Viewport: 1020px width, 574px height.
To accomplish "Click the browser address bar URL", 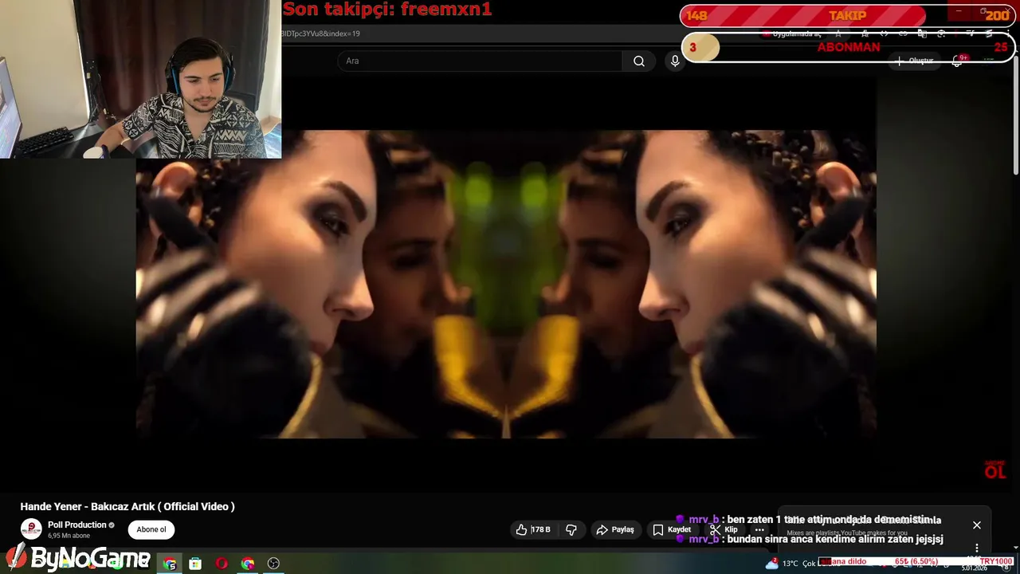I will [x=320, y=33].
